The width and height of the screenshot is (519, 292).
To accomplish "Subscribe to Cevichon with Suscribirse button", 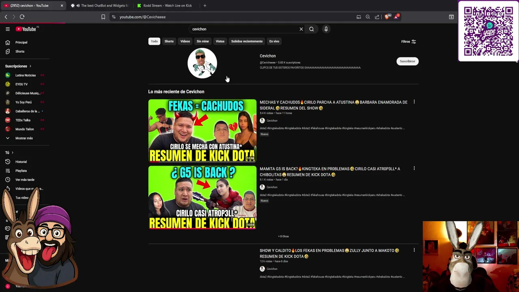I will pos(407,61).
